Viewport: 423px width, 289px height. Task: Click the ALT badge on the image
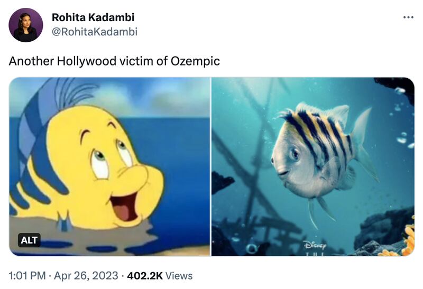pos(30,240)
